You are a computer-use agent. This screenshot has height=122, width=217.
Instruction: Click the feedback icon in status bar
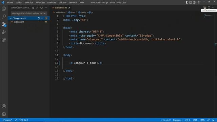[x=209, y=120]
